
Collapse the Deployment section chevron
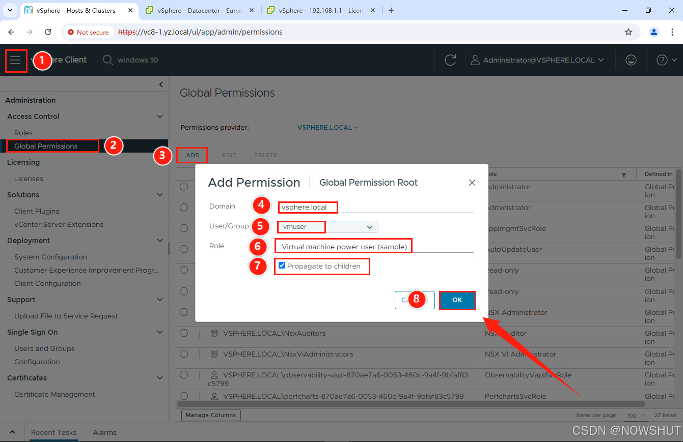pyautogui.click(x=160, y=241)
